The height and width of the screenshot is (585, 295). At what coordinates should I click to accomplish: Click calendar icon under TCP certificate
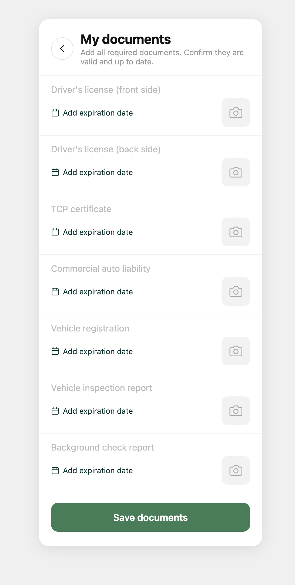[x=55, y=232]
